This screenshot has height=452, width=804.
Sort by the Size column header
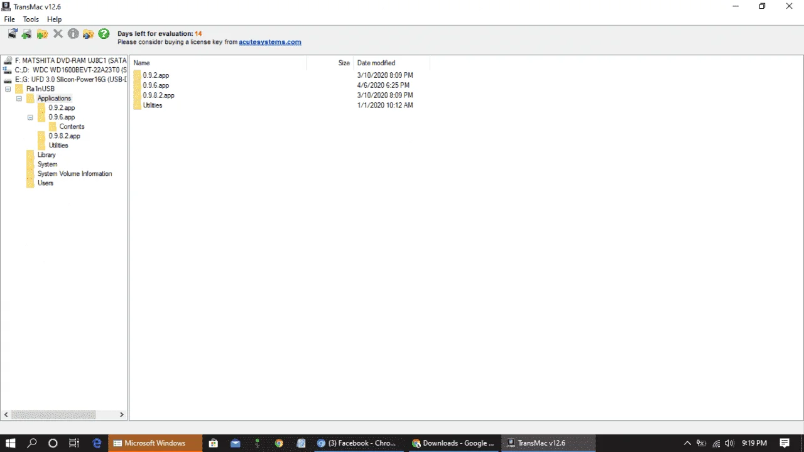click(x=330, y=63)
